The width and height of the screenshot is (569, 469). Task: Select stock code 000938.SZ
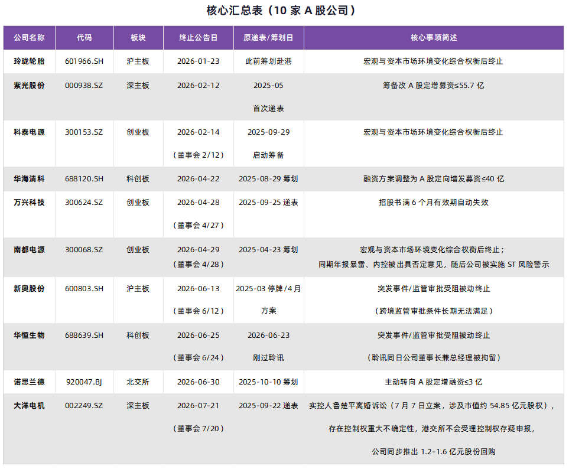[84, 86]
